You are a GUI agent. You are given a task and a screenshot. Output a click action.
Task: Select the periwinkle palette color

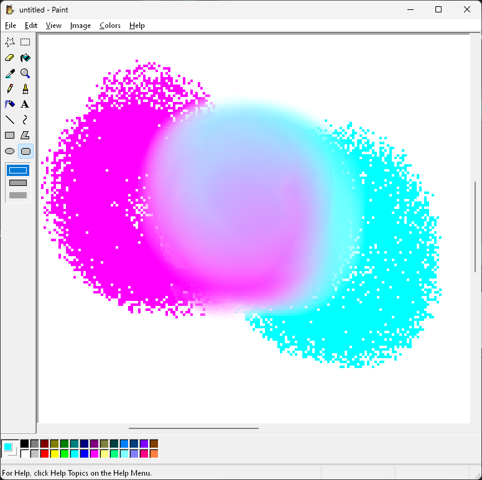(134, 453)
